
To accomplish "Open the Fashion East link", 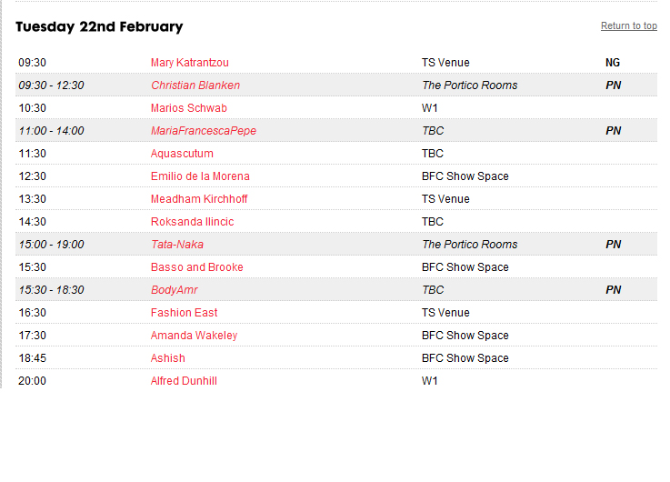I will [184, 313].
